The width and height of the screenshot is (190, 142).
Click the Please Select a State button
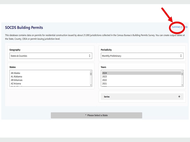(x=97, y=115)
